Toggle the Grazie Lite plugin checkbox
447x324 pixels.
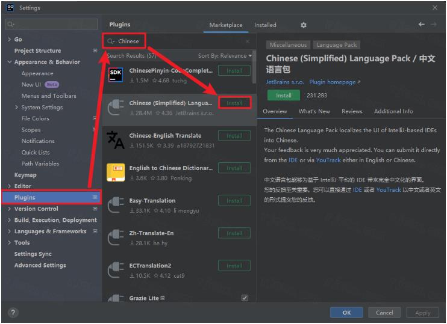coord(245,298)
